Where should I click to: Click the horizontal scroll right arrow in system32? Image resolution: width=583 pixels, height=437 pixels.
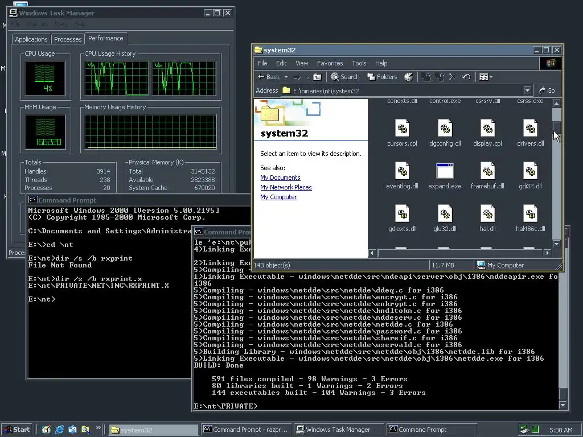(x=547, y=253)
